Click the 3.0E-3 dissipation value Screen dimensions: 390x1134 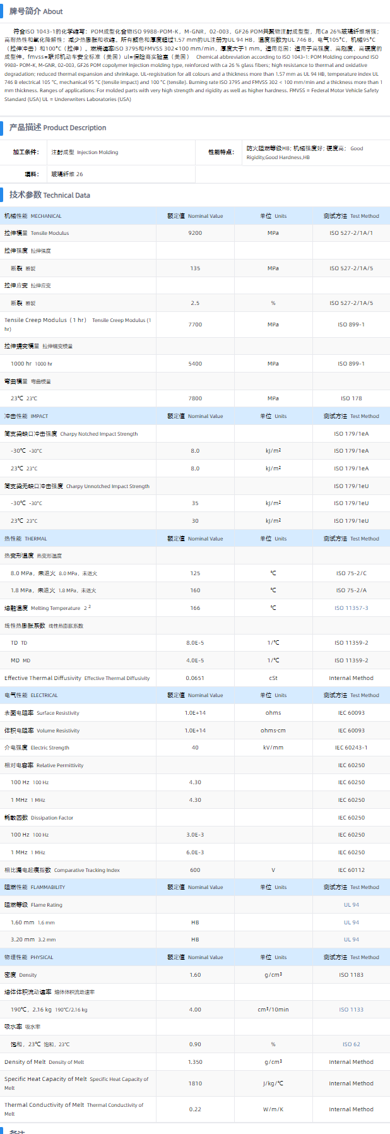tap(195, 835)
